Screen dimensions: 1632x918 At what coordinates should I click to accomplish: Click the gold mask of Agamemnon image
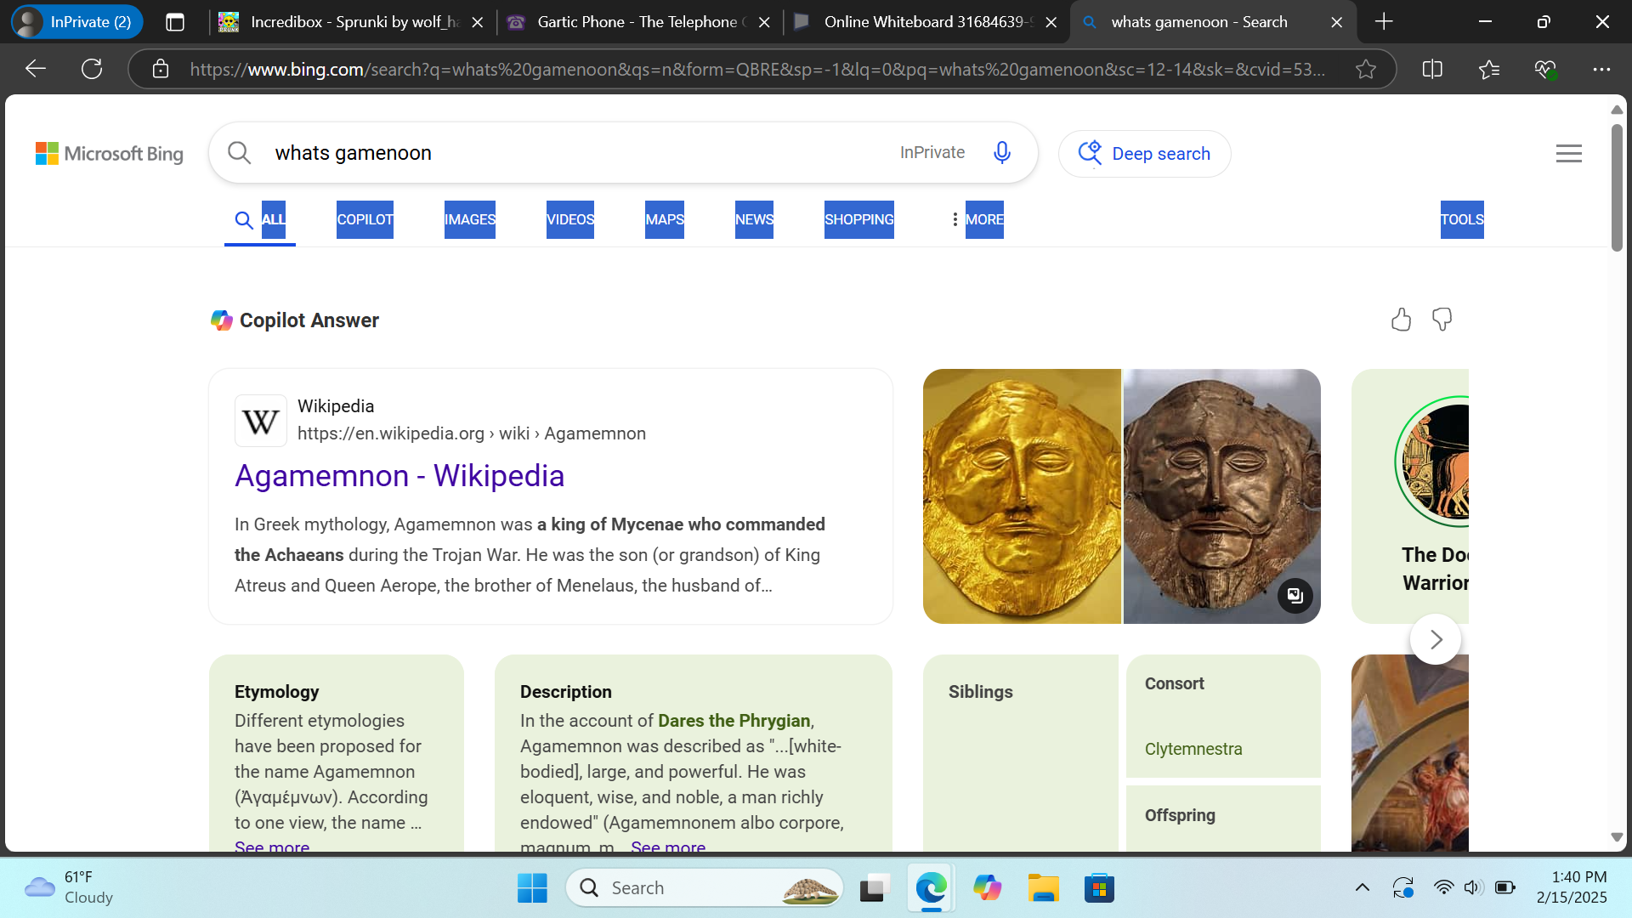point(1022,496)
